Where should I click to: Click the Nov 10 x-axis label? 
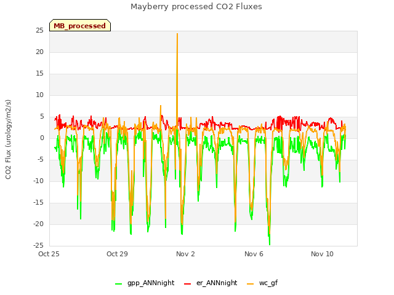[322, 254]
